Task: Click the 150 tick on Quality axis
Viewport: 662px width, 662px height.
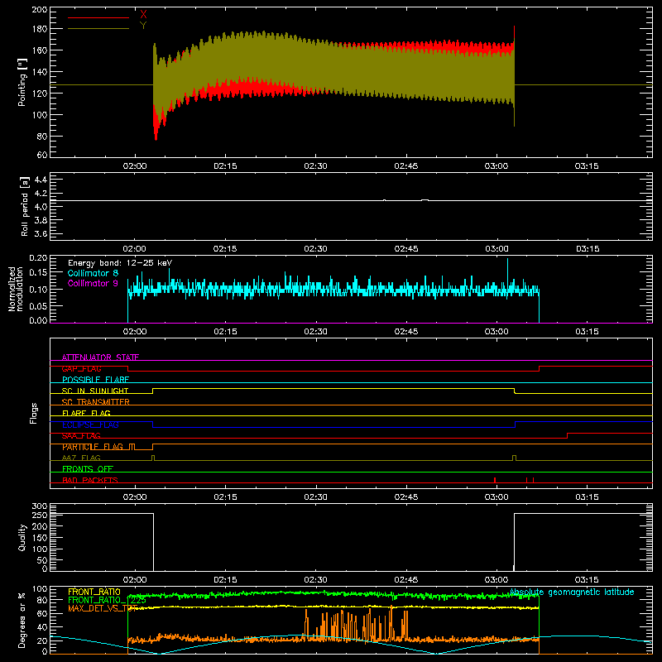Action: (x=39, y=538)
